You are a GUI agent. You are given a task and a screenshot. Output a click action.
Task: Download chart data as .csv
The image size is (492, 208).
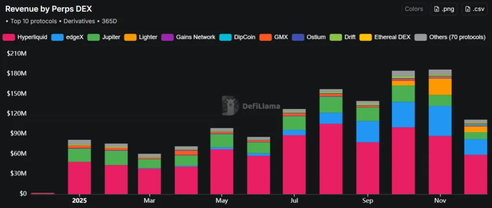474,9
